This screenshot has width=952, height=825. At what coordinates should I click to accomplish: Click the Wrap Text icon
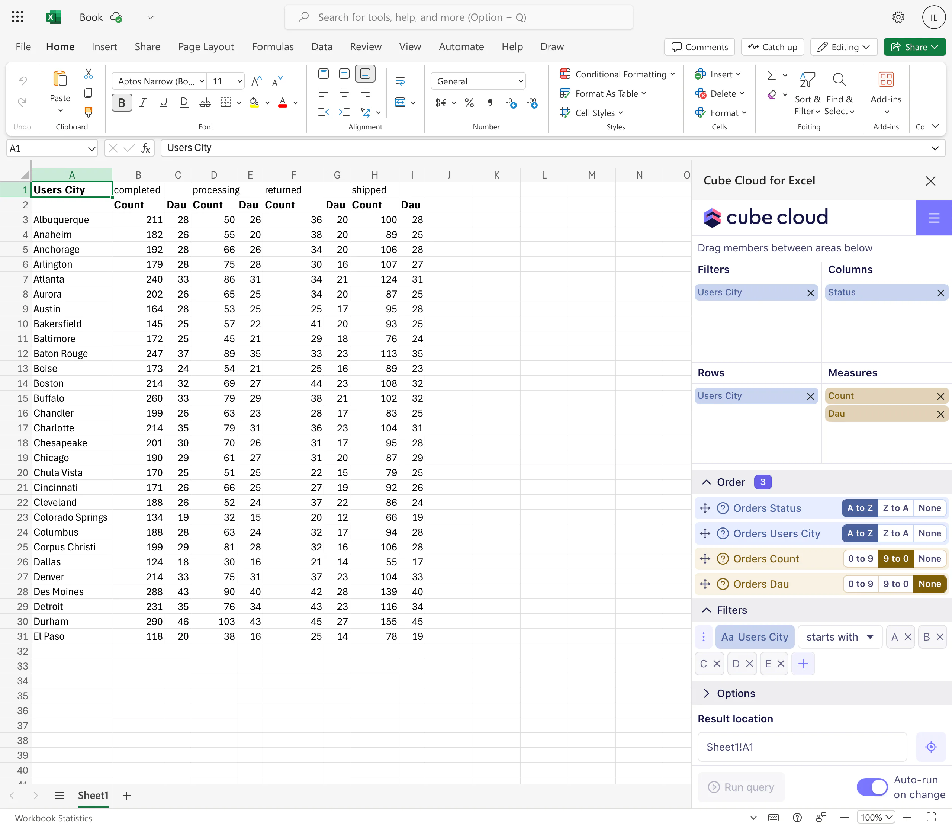tap(400, 81)
